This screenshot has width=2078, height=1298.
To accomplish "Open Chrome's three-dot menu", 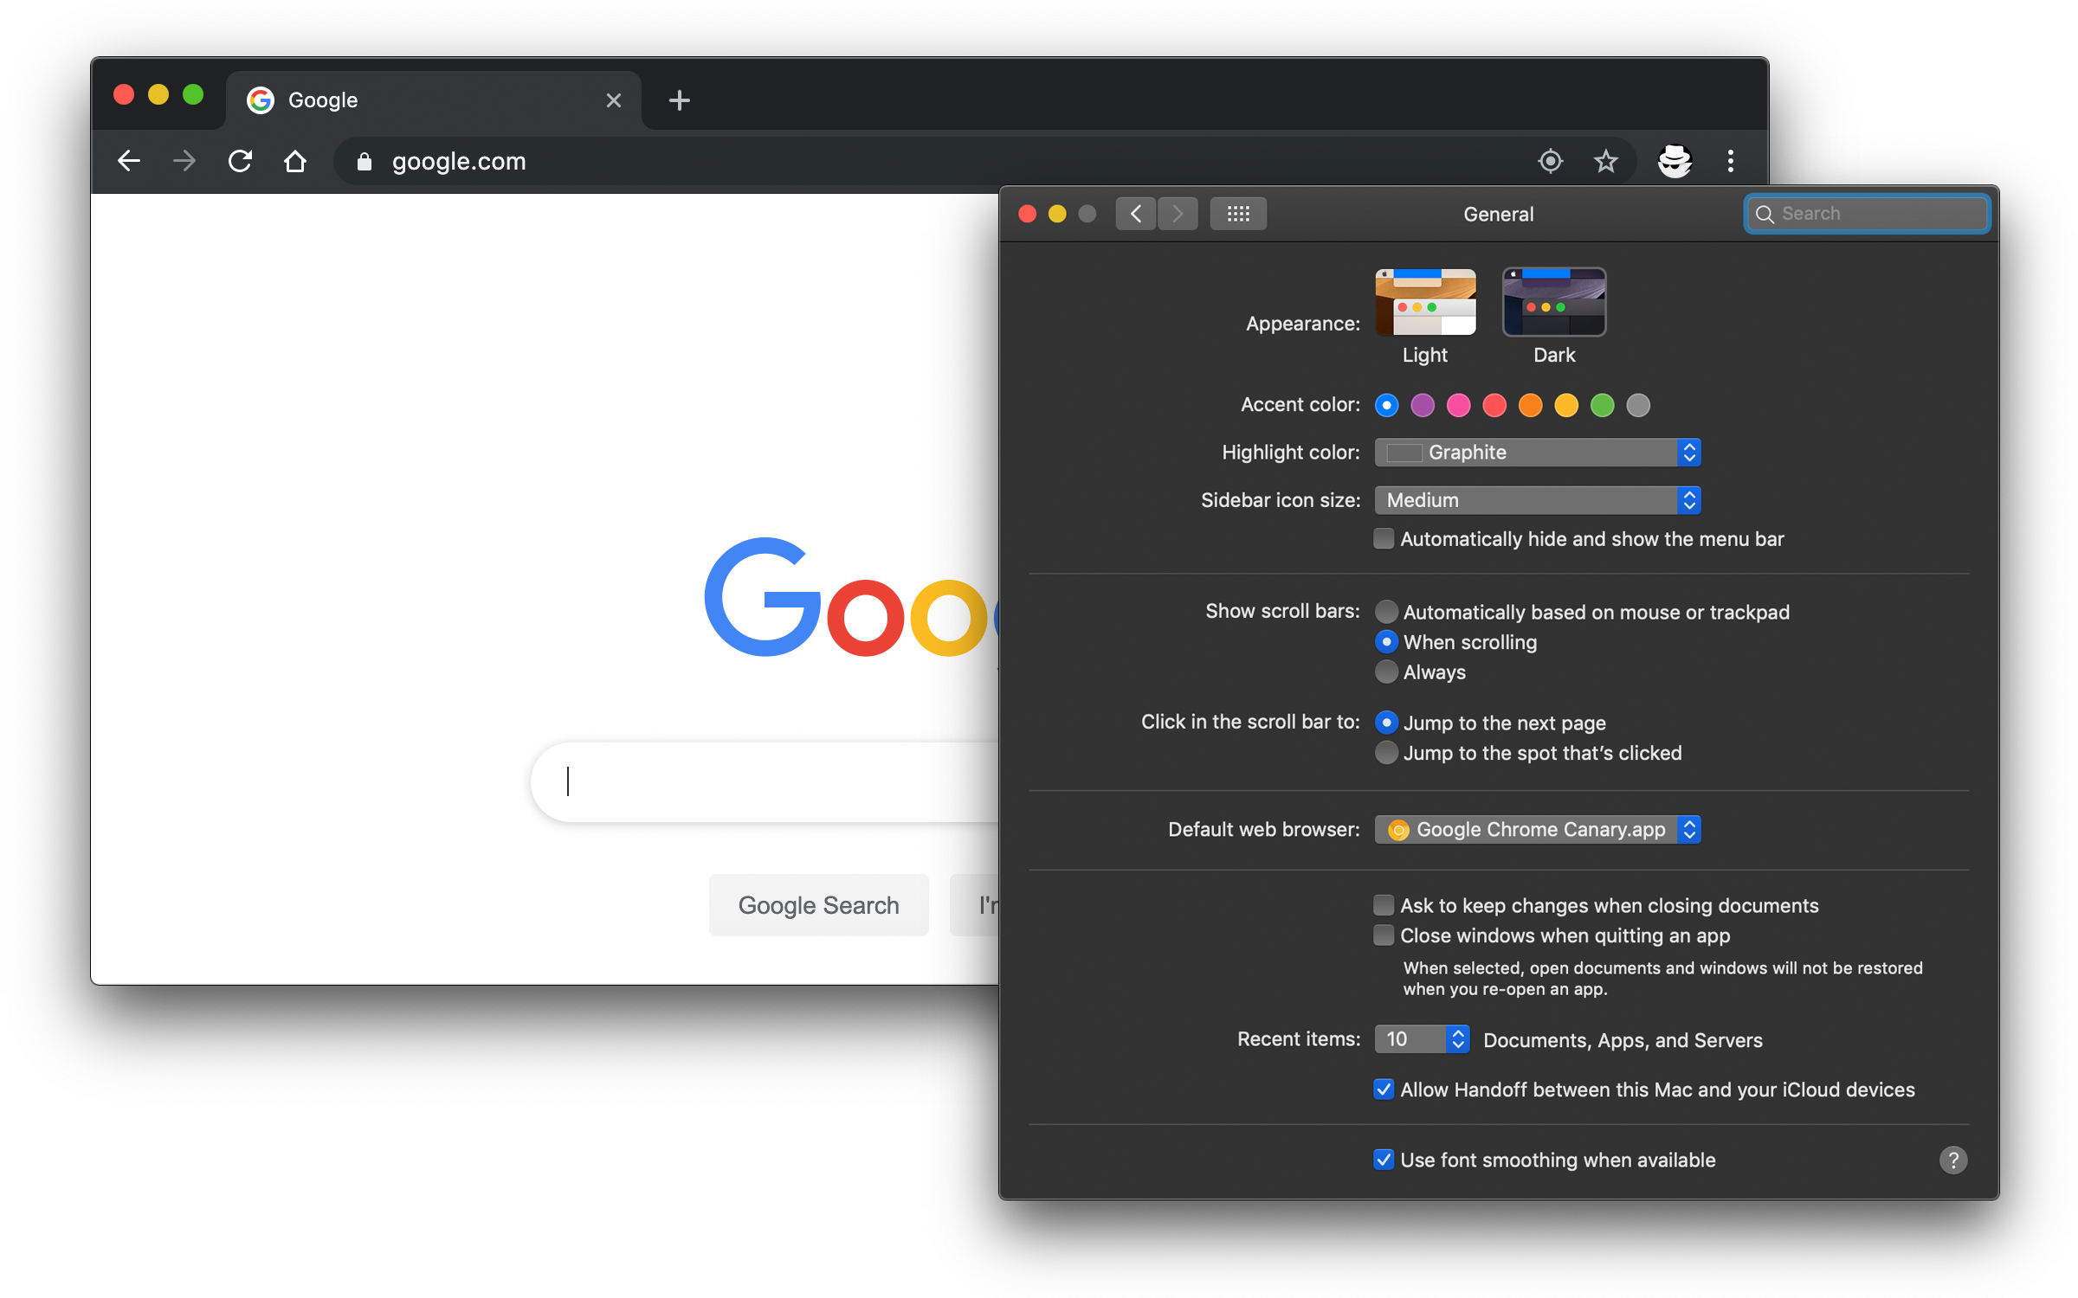I will pos(1731,161).
